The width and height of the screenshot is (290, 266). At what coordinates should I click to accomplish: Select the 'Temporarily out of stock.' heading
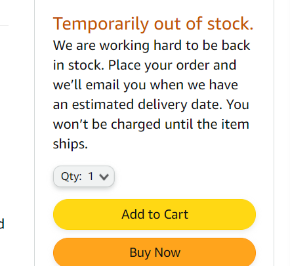pyautogui.click(x=153, y=24)
